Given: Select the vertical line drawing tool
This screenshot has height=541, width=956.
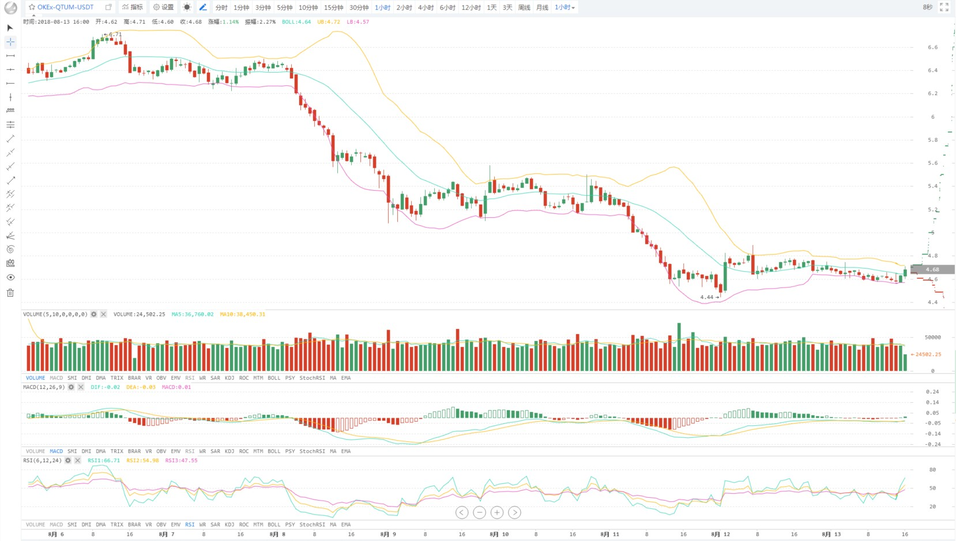Looking at the screenshot, I should [10, 97].
